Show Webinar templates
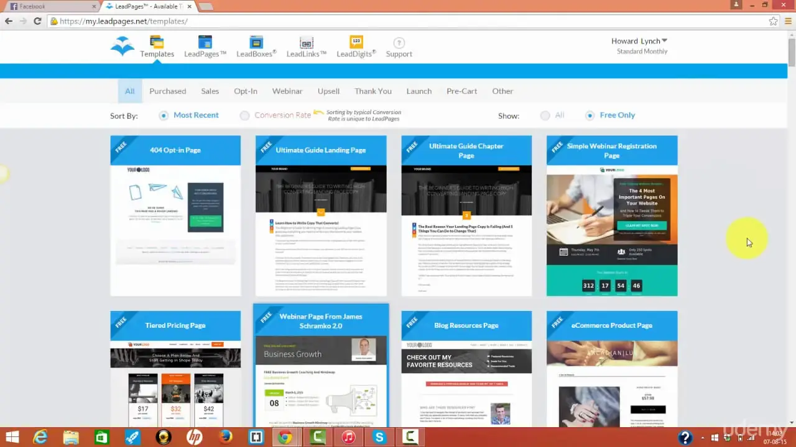This screenshot has width=796, height=447. coord(287,91)
